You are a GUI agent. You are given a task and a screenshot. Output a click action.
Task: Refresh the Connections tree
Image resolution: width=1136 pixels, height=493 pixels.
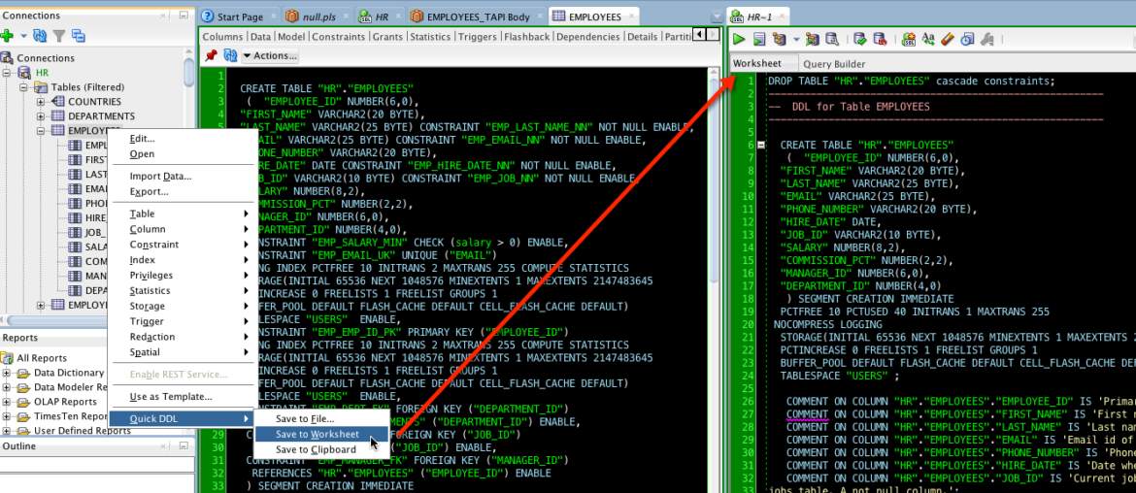(x=41, y=35)
